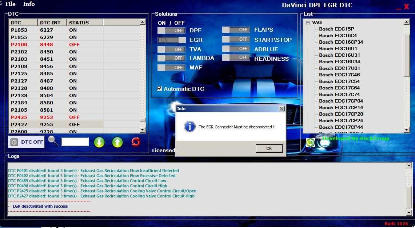Collapse the VAG tree node
415x228 pixels.
[x=307, y=22]
